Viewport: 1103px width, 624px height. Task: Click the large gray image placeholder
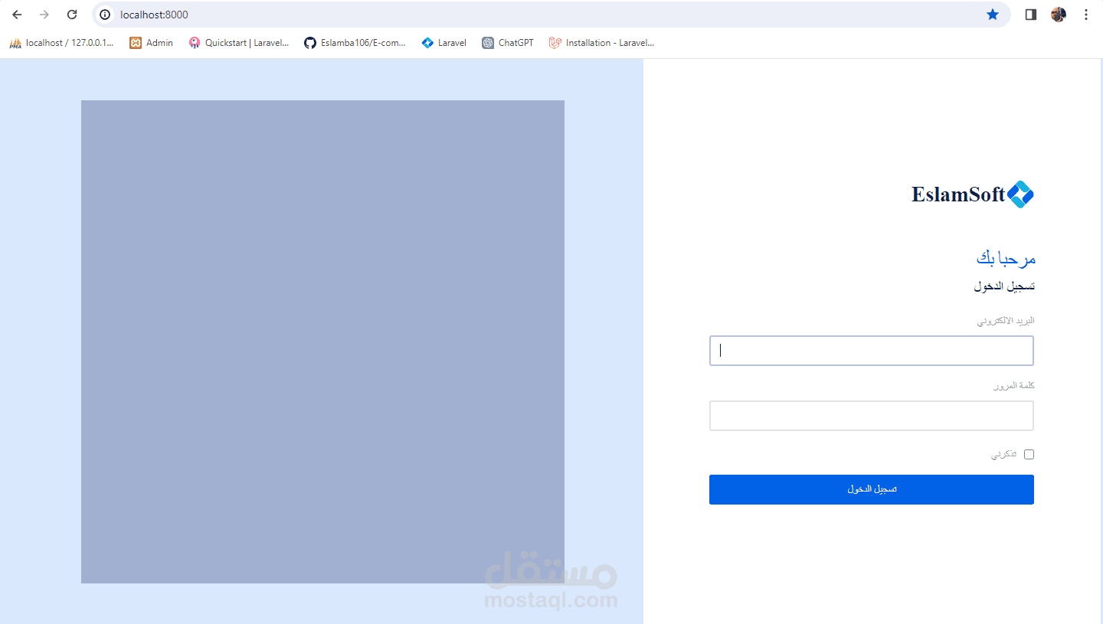point(322,341)
